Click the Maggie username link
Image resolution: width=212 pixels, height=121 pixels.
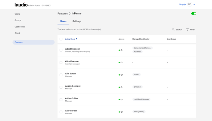click(x=183, y=4)
